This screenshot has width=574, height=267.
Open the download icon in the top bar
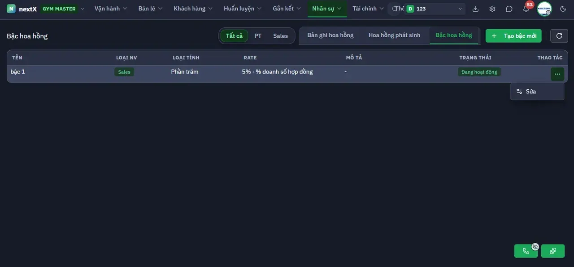point(476,9)
